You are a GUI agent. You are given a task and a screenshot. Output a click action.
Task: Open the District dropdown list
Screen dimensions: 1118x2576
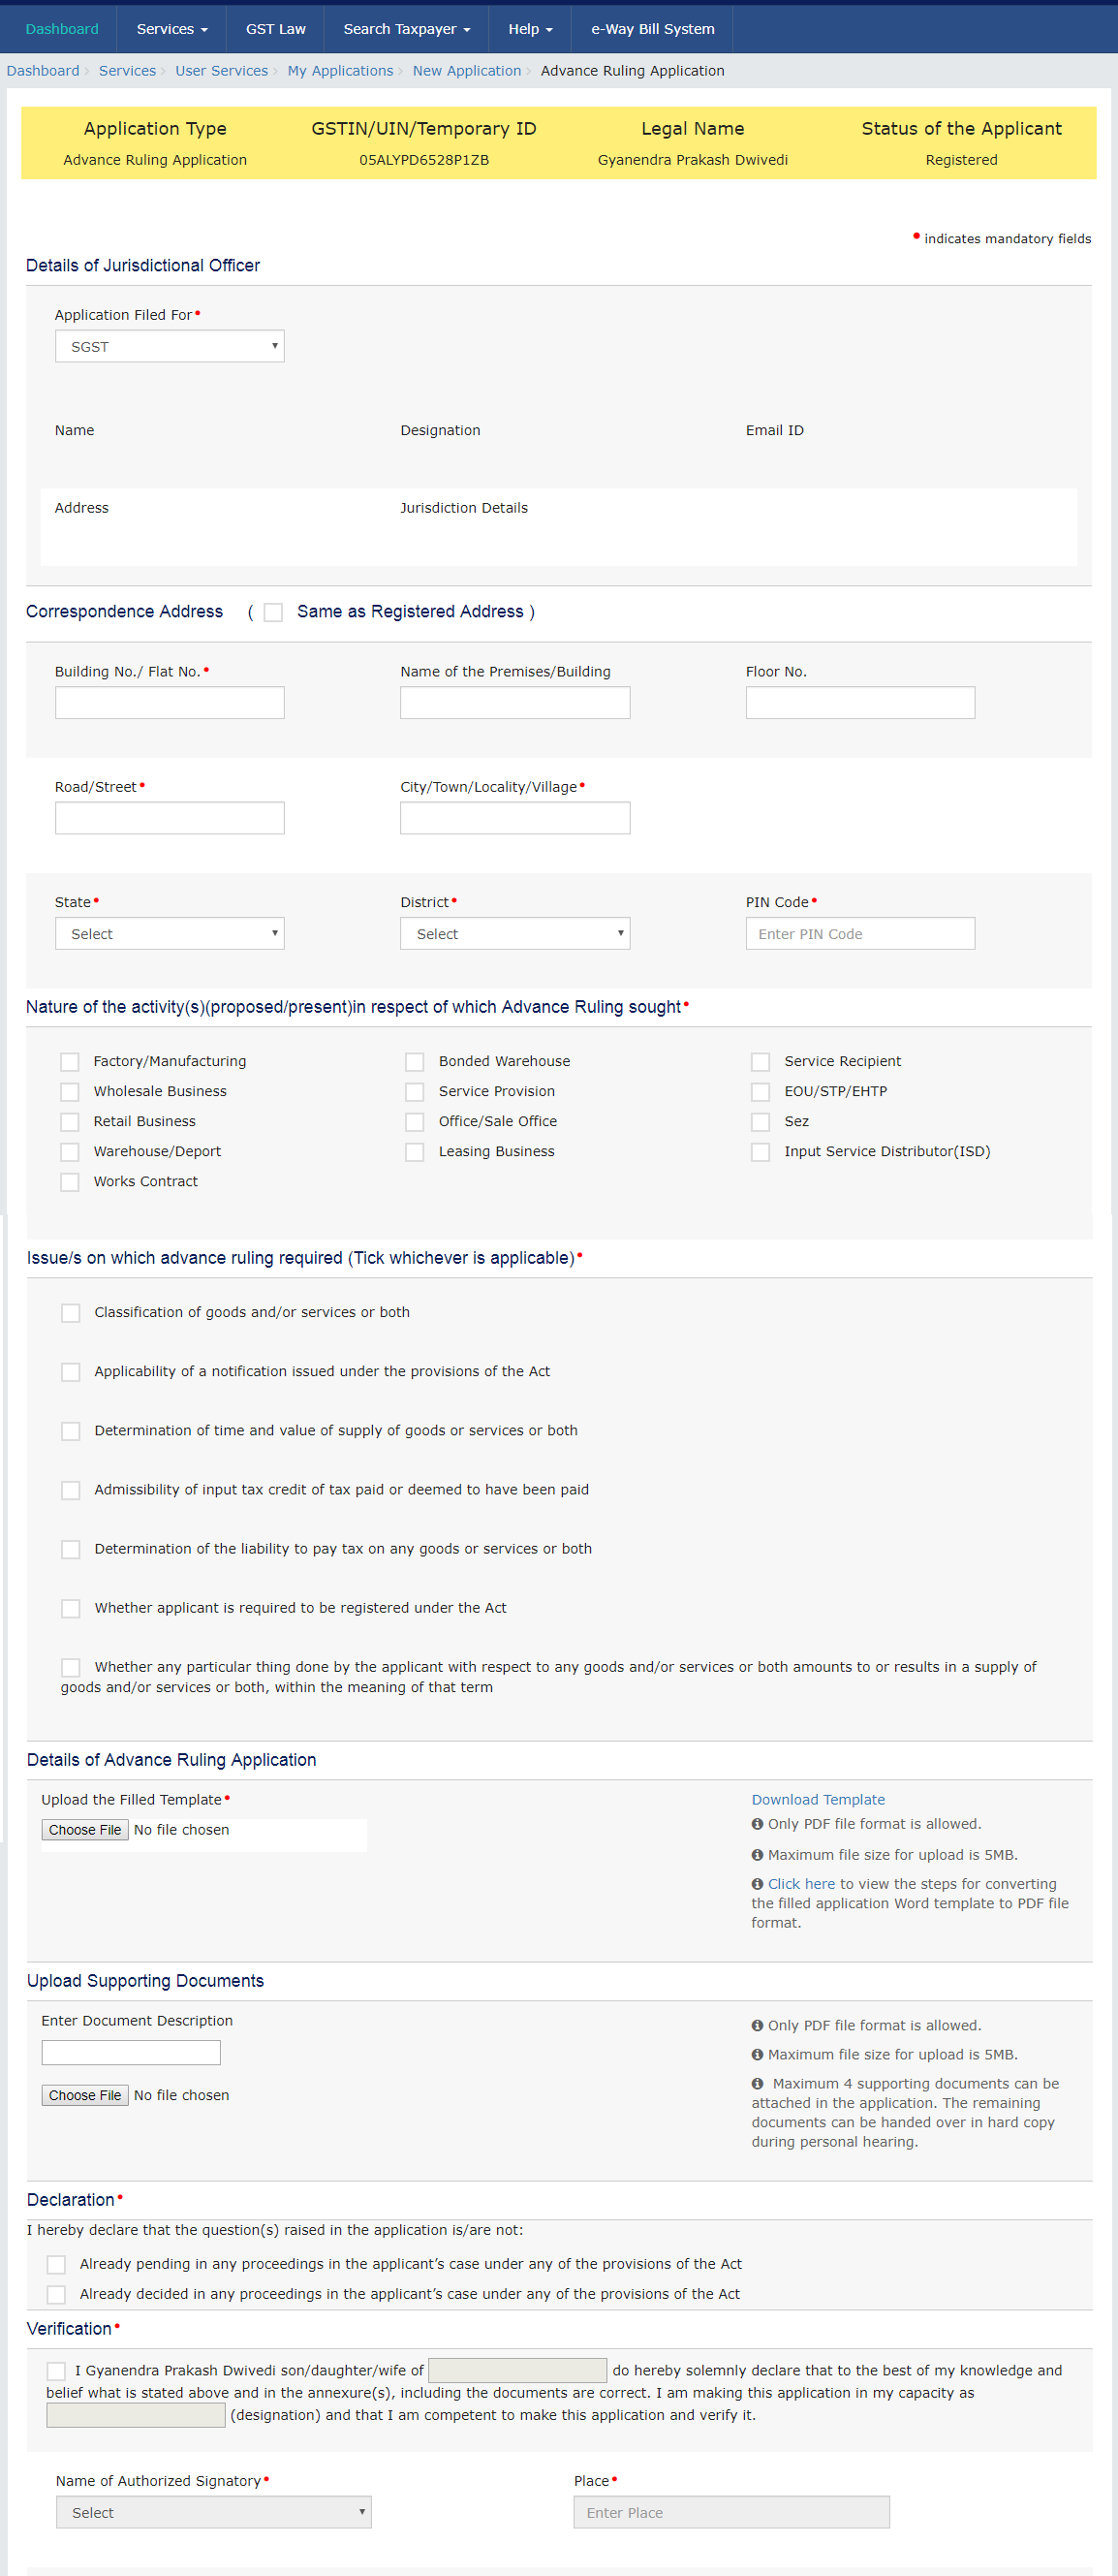[515, 934]
